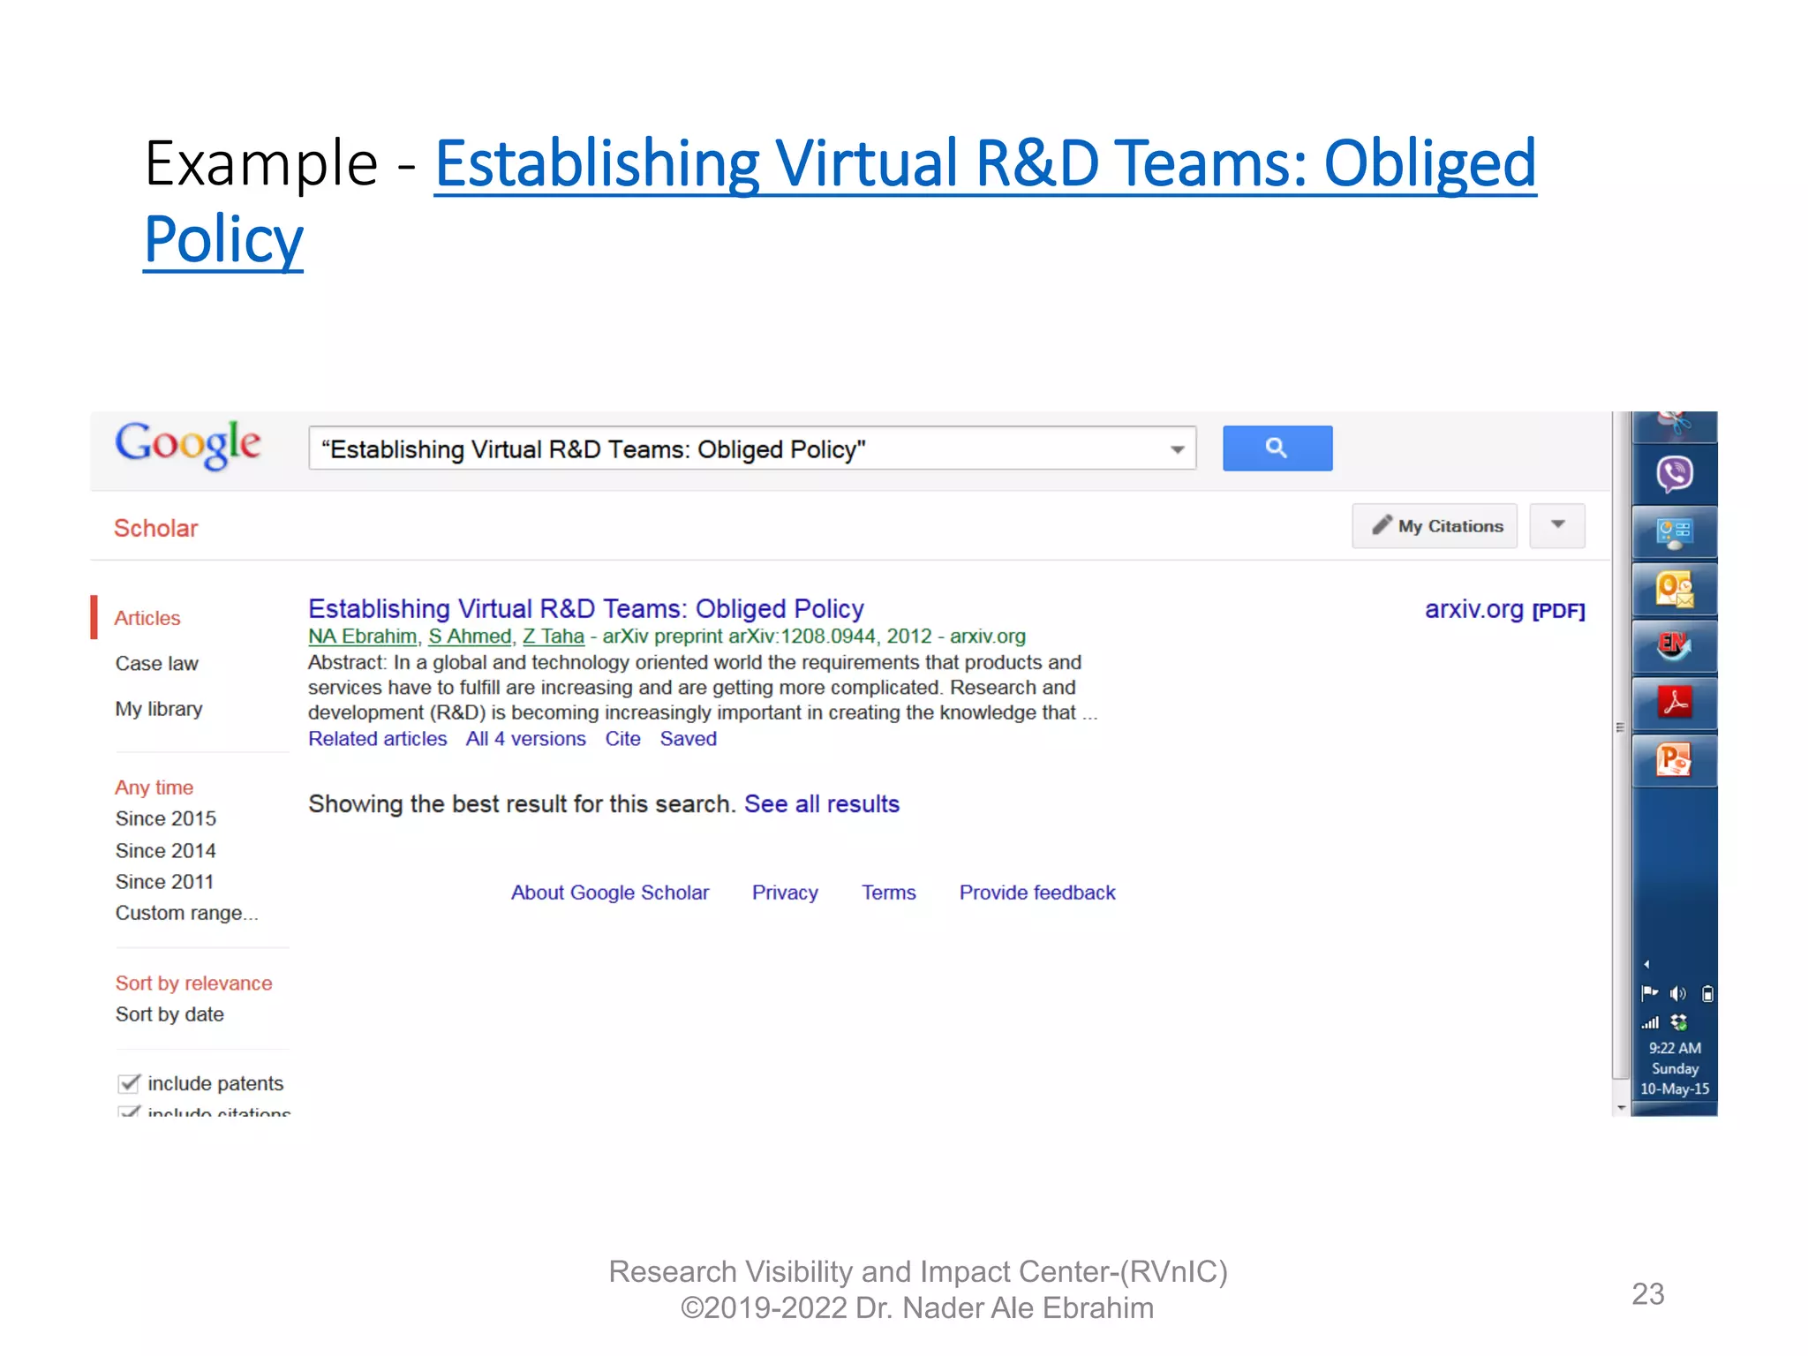Screen dimensions: 1808x1356
Task: Click the battery tray icon
Action: pyautogui.click(x=1707, y=993)
